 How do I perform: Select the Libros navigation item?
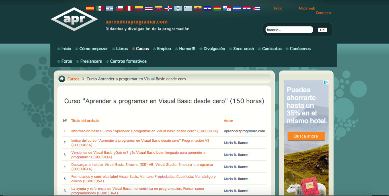click(x=122, y=49)
